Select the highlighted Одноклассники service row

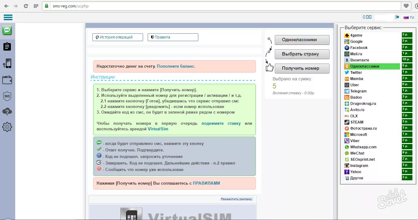(372, 66)
